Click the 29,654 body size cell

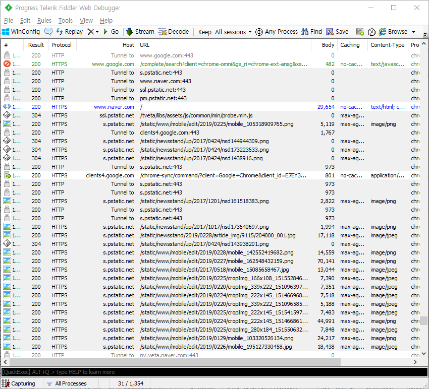[326, 107]
